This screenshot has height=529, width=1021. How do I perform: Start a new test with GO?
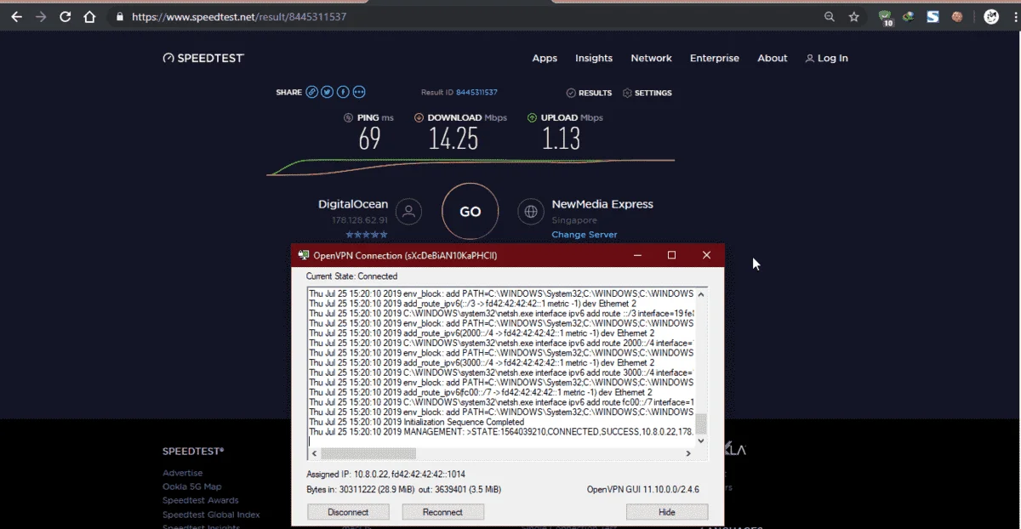[x=471, y=212]
